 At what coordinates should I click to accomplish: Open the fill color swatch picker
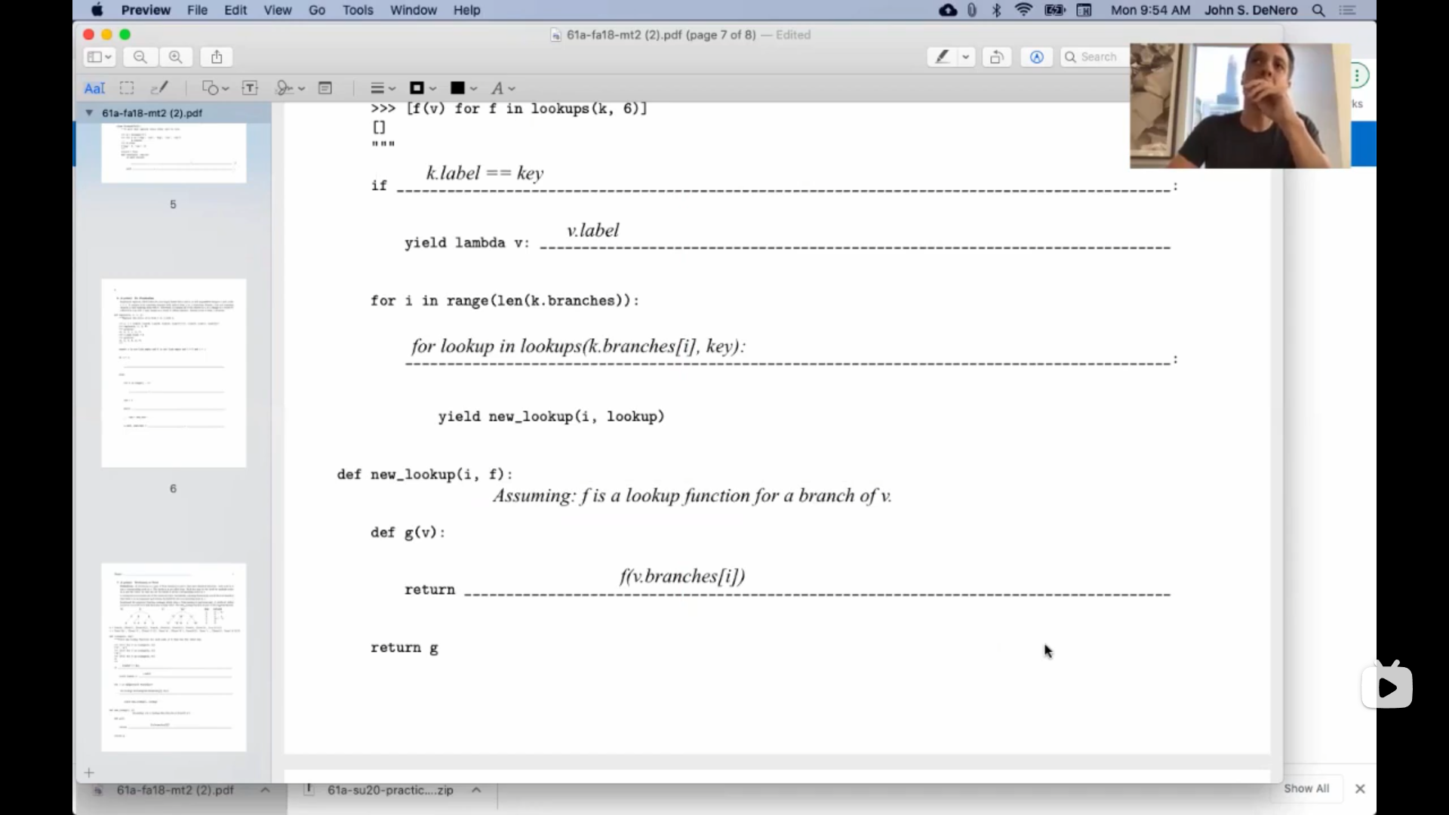click(463, 88)
